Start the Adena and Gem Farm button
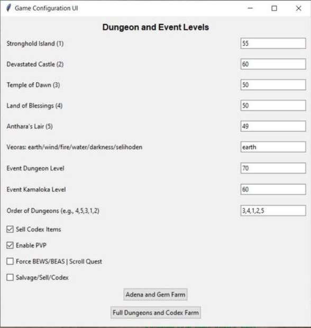 tap(155, 295)
